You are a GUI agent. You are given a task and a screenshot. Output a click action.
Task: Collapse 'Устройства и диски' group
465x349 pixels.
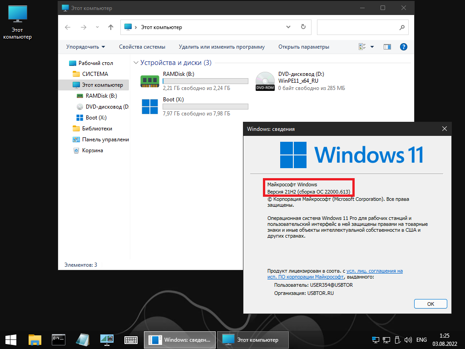pyautogui.click(x=136, y=63)
